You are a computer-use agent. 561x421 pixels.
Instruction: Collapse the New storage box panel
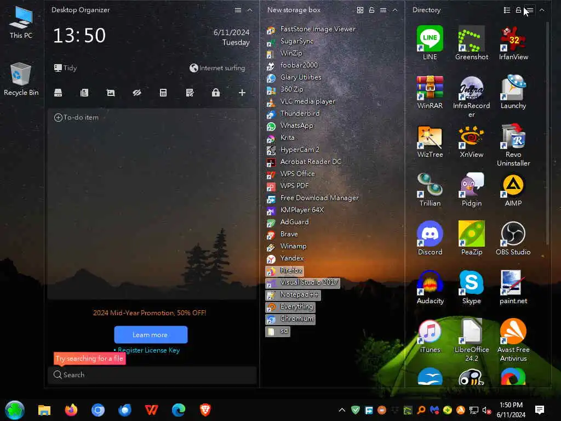pos(395,10)
